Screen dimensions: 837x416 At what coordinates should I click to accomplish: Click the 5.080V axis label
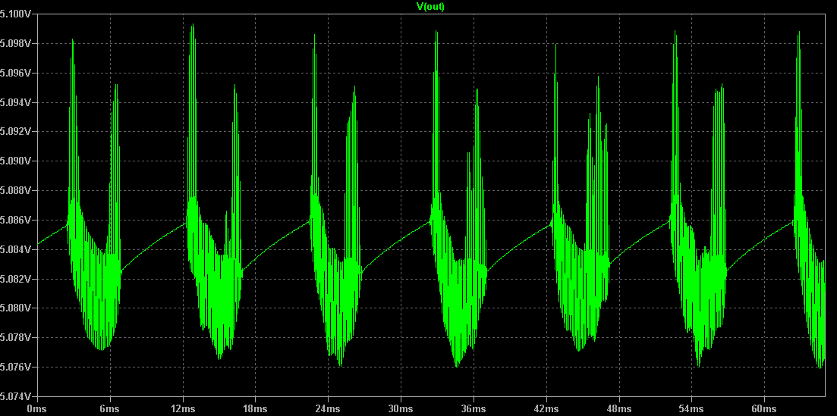coord(15,308)
